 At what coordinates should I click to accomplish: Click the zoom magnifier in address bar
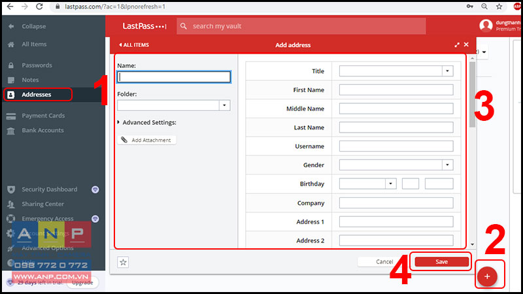484,7
